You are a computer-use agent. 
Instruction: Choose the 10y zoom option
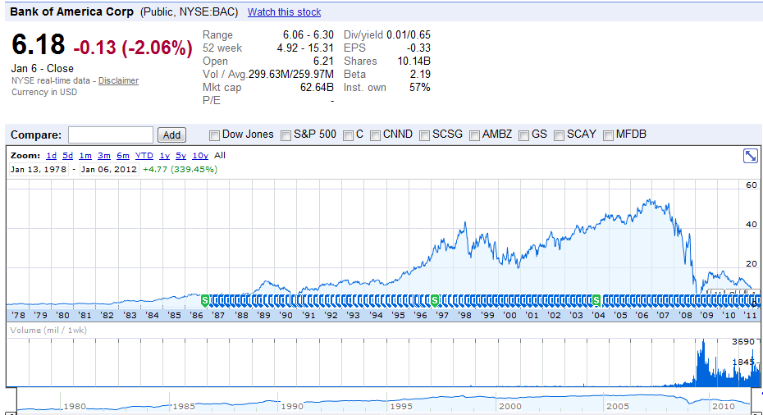tap(199, 156)
